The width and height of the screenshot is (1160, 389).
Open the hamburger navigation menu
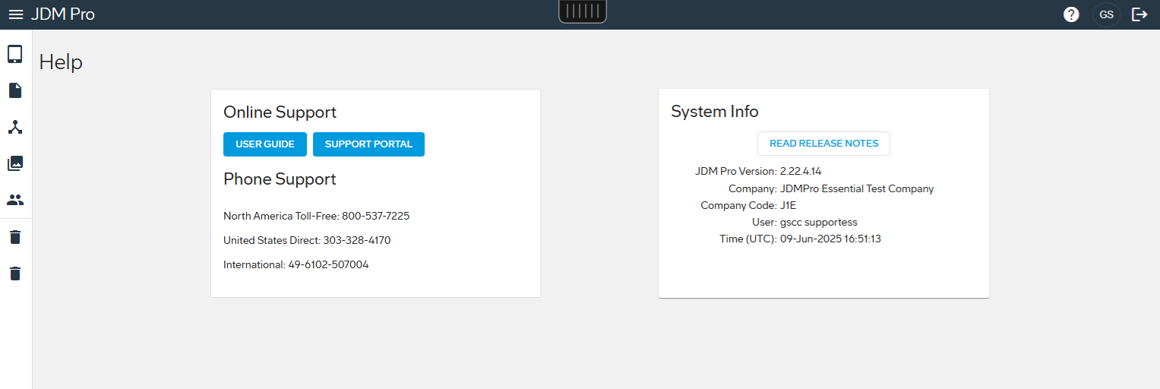point(16,14)
